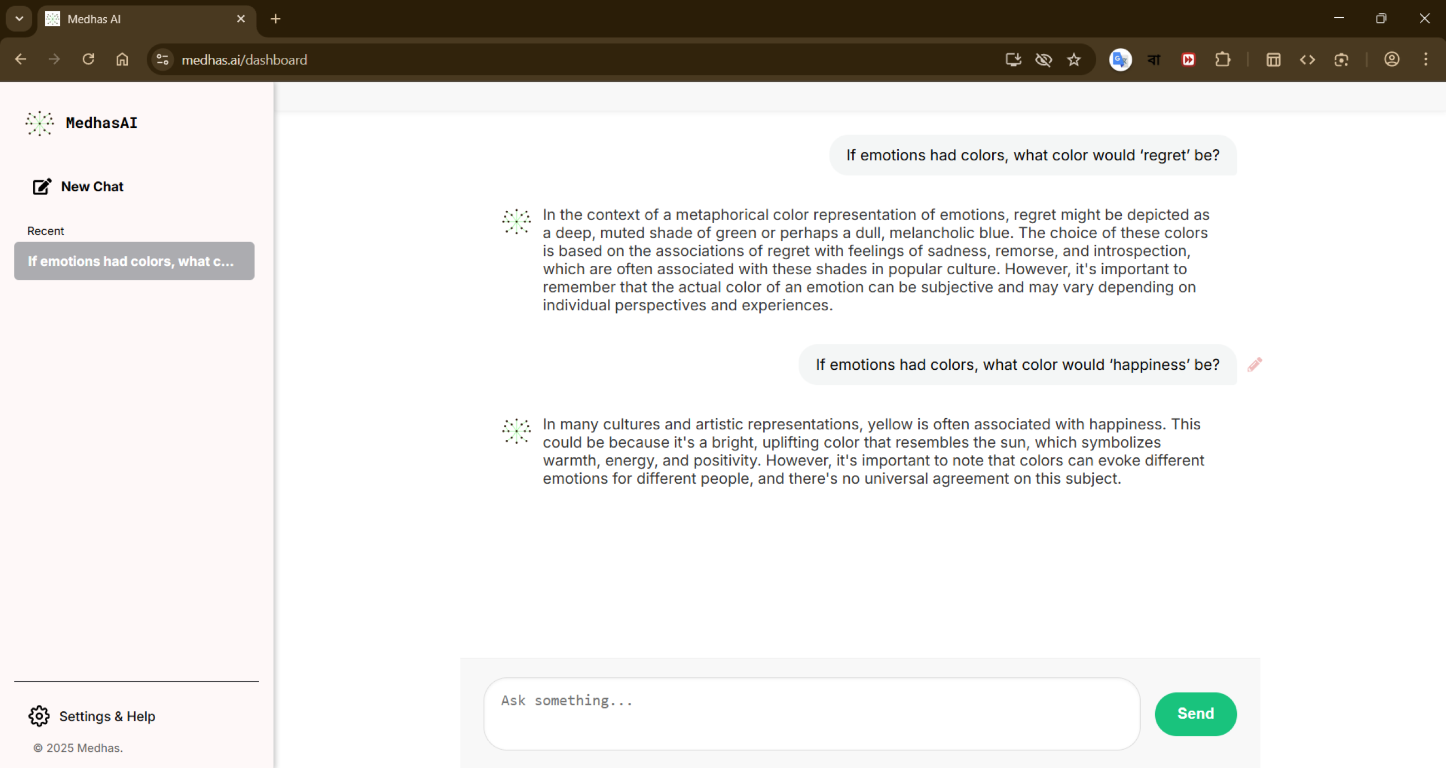1446x768 pixels.
Task: Start a New Chat in MedhasAI
Action: [92, 186]
